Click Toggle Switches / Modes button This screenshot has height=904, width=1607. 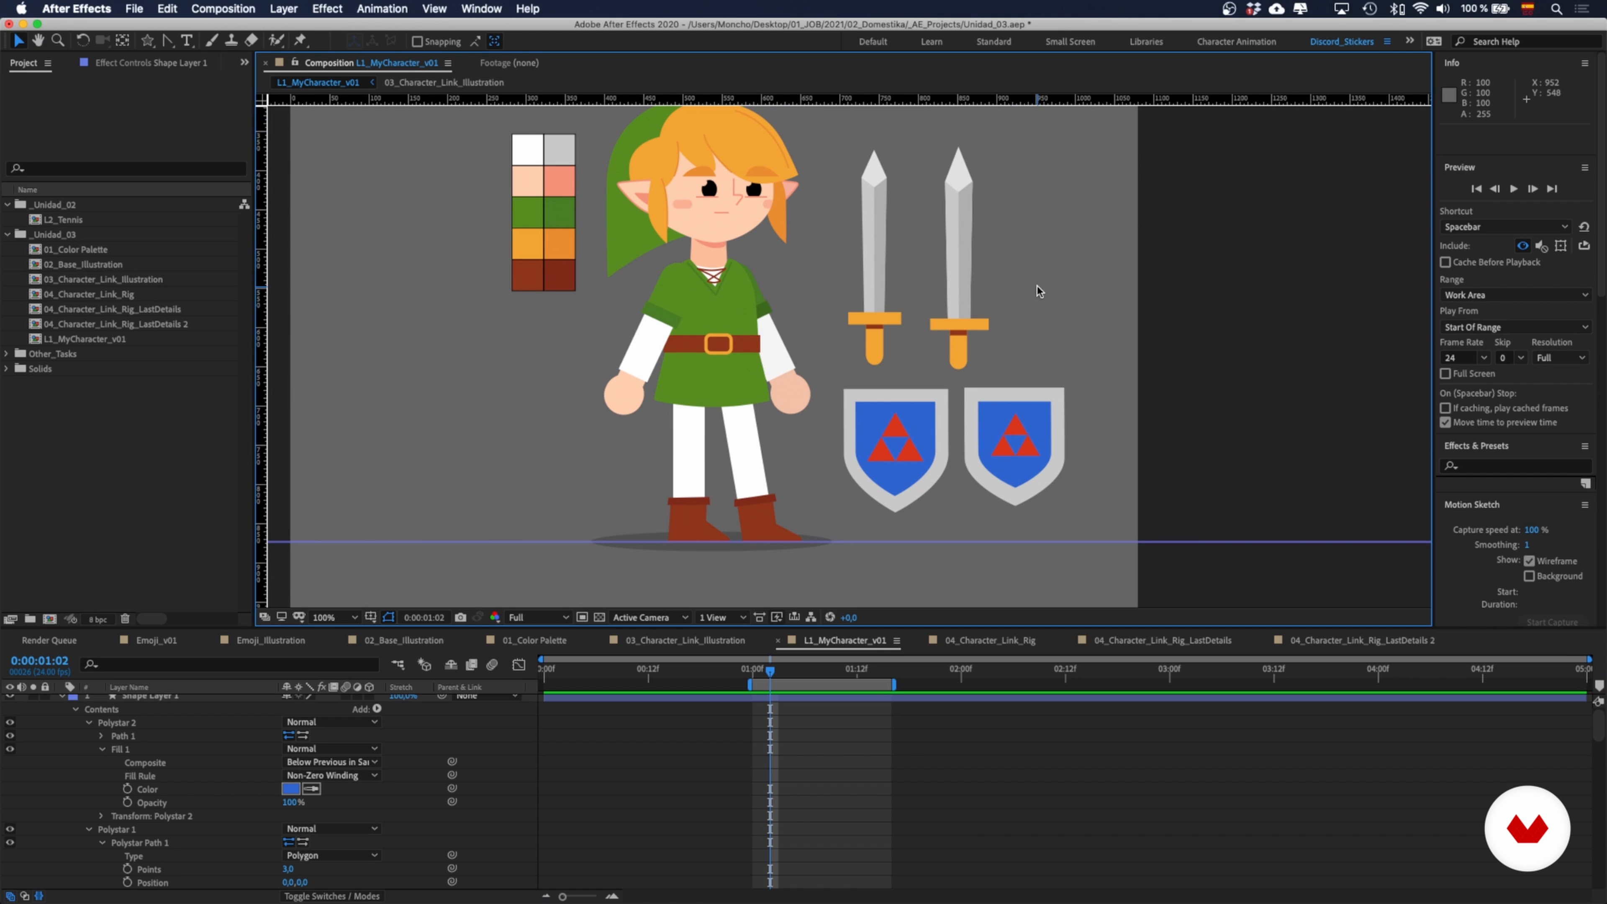(x=332, y=896)
